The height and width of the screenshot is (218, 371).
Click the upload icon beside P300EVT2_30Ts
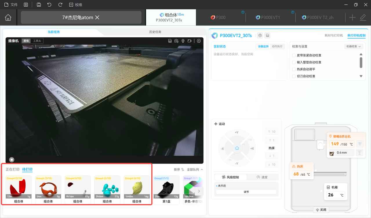pyautogui.click(x=260, y=35)
